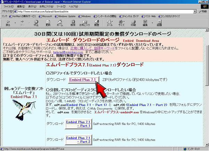Open the text size (サイズ) icon

coord(122,23)
